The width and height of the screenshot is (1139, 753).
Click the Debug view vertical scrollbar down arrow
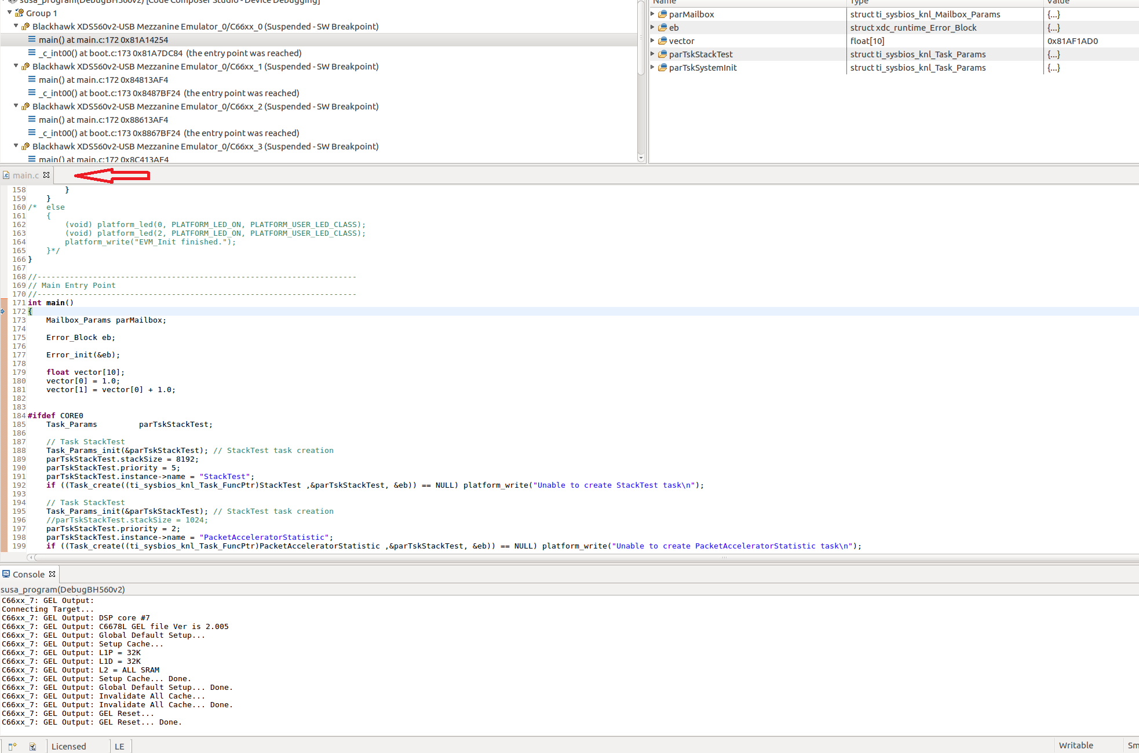click(x=641, y=158)
